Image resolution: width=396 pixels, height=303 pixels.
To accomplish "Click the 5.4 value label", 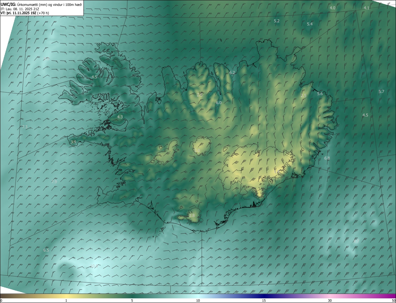I will [x=310, y=24].
